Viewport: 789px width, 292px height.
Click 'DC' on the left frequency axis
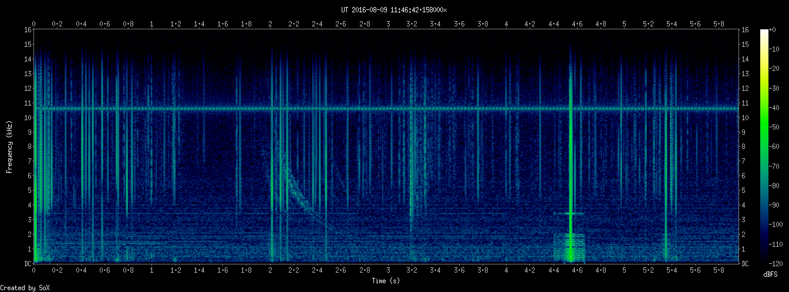click(x=28, y=264)
